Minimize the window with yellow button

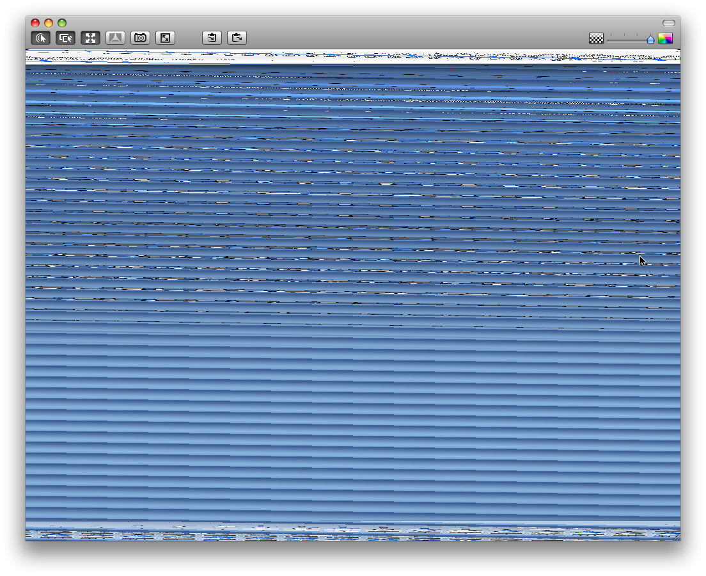pyautogui.click(x=49, y=23)
